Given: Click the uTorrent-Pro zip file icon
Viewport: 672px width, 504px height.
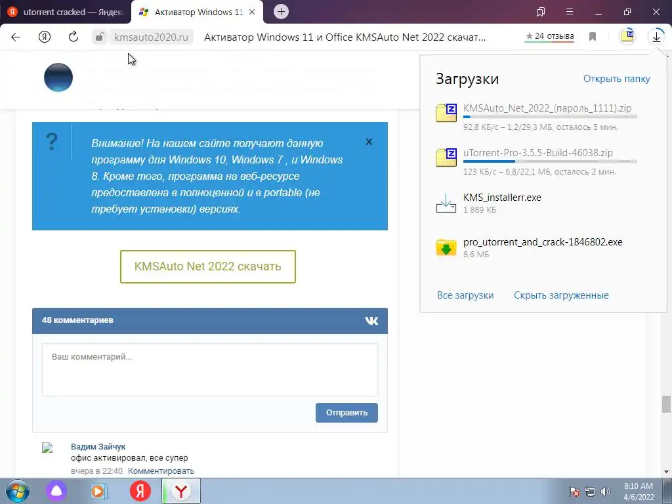Looking at the screenshot, I should 446,157.
